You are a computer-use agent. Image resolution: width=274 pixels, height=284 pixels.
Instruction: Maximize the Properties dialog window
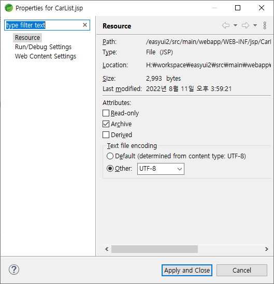[x=238, y=8]
